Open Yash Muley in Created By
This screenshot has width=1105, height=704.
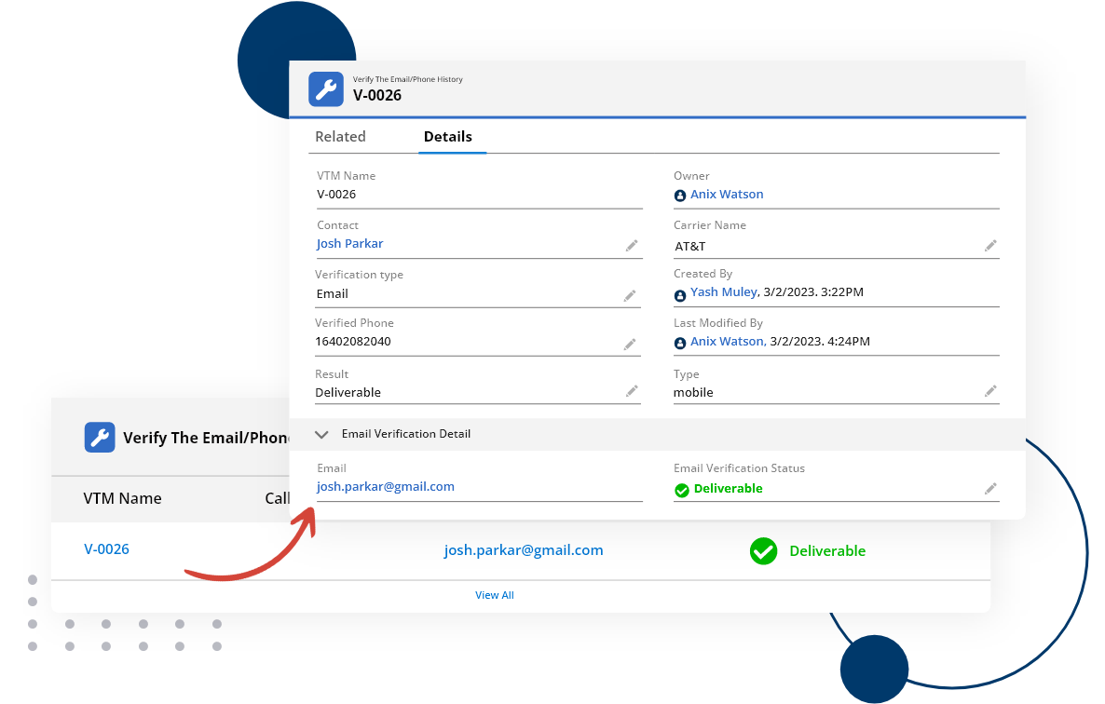724,291
